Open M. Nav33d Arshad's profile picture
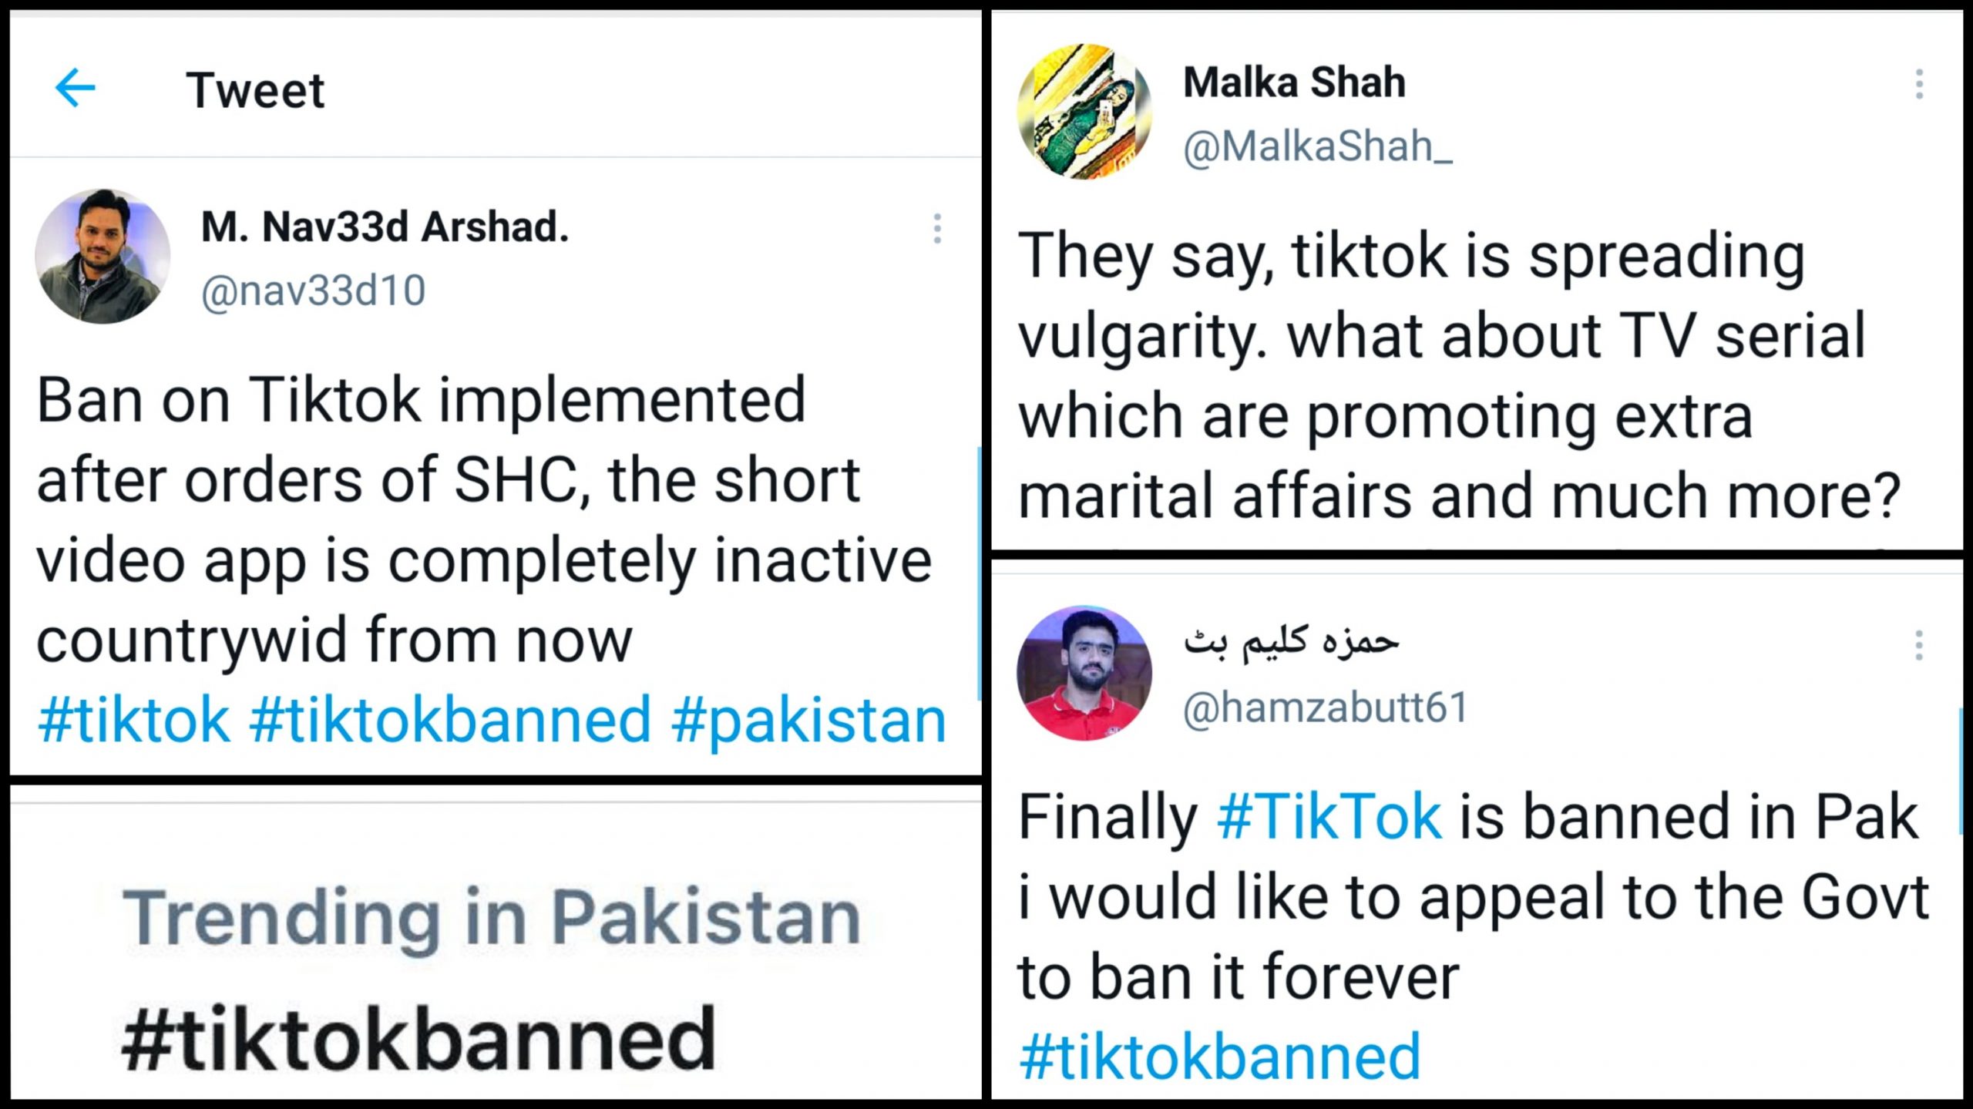The height and width of the screenshot is (1109, 1973). (x=103, y=257)
